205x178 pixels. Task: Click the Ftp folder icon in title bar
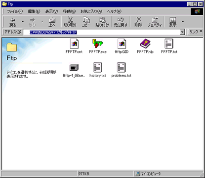(4, 4)
